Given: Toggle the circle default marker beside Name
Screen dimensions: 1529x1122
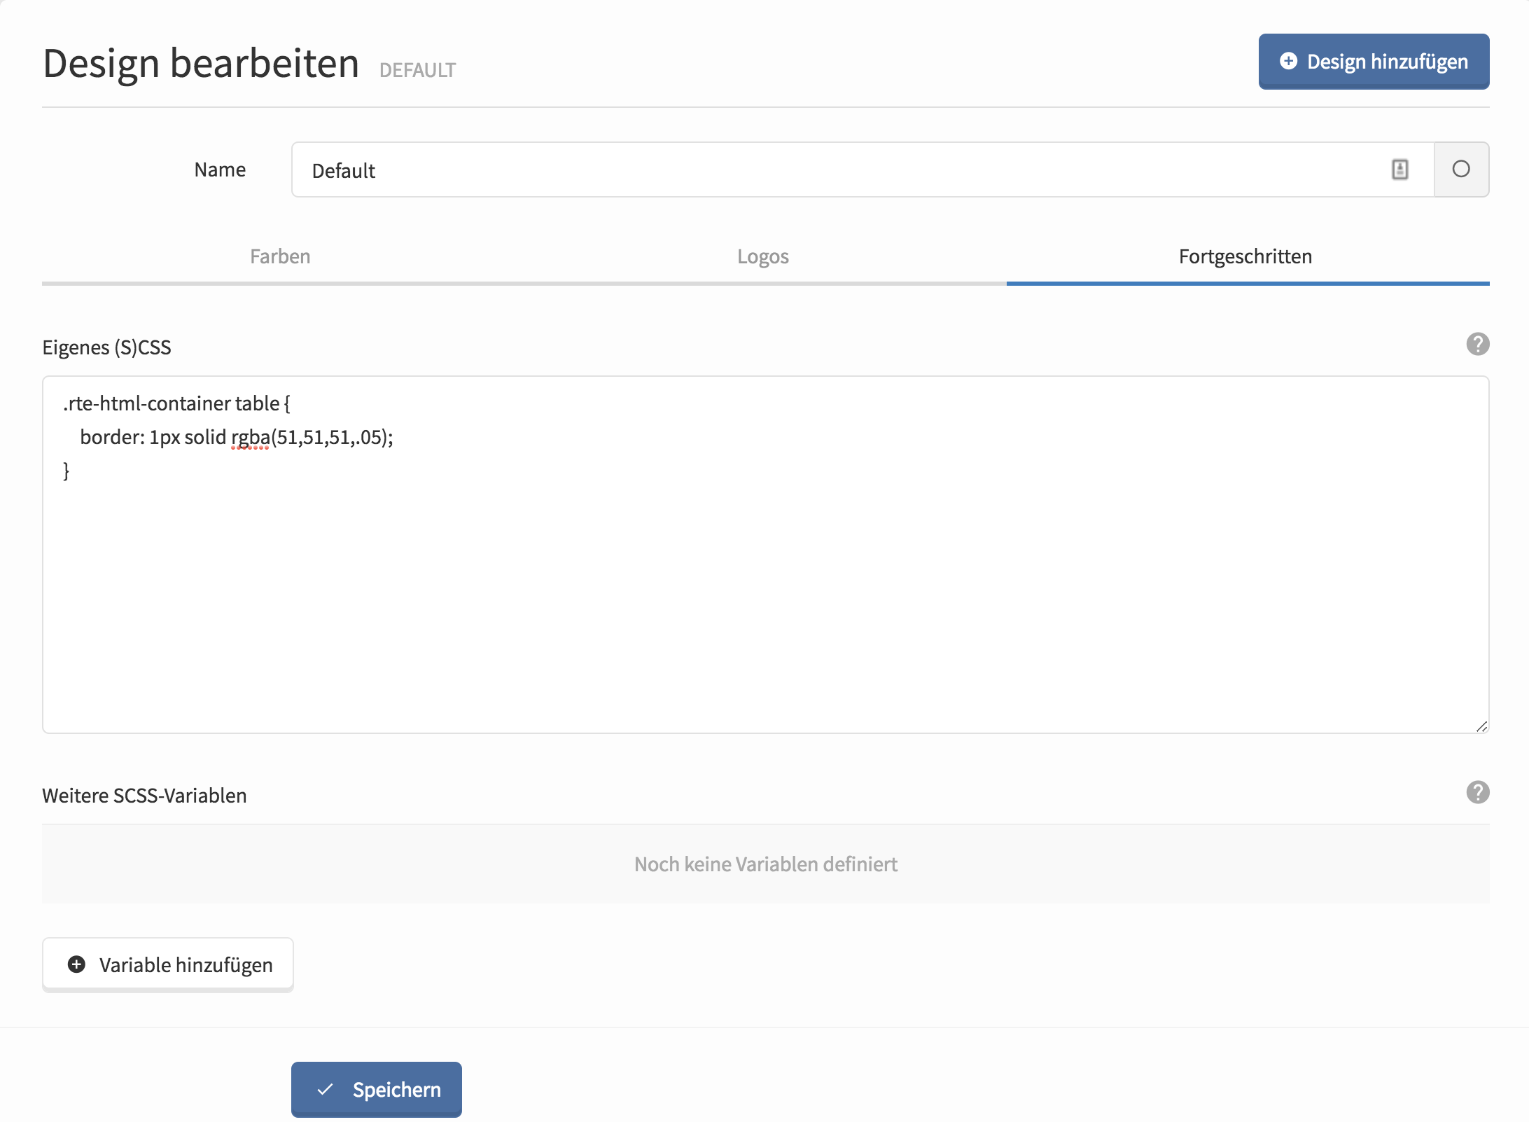Looking at the screenshot, I should coord(1461,169).
